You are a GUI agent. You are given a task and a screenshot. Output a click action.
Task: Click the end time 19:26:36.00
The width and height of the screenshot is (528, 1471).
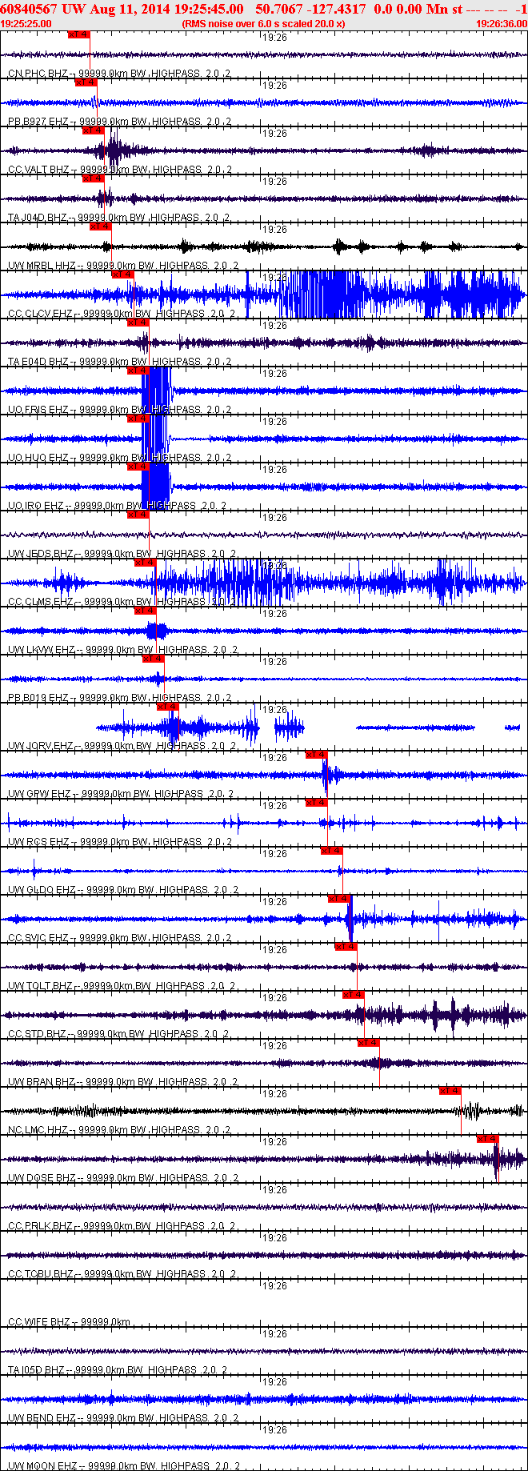coord(502,24)
